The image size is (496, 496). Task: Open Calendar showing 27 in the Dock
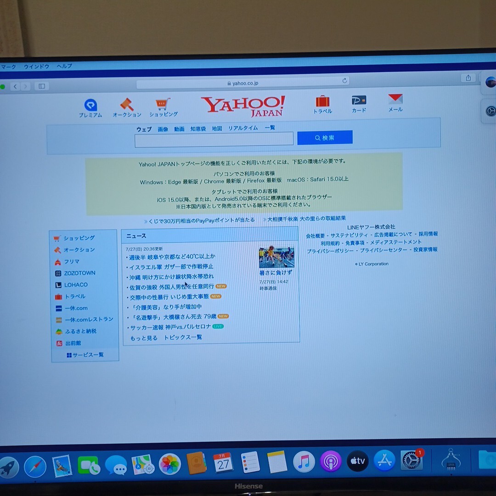pos(223,463)
